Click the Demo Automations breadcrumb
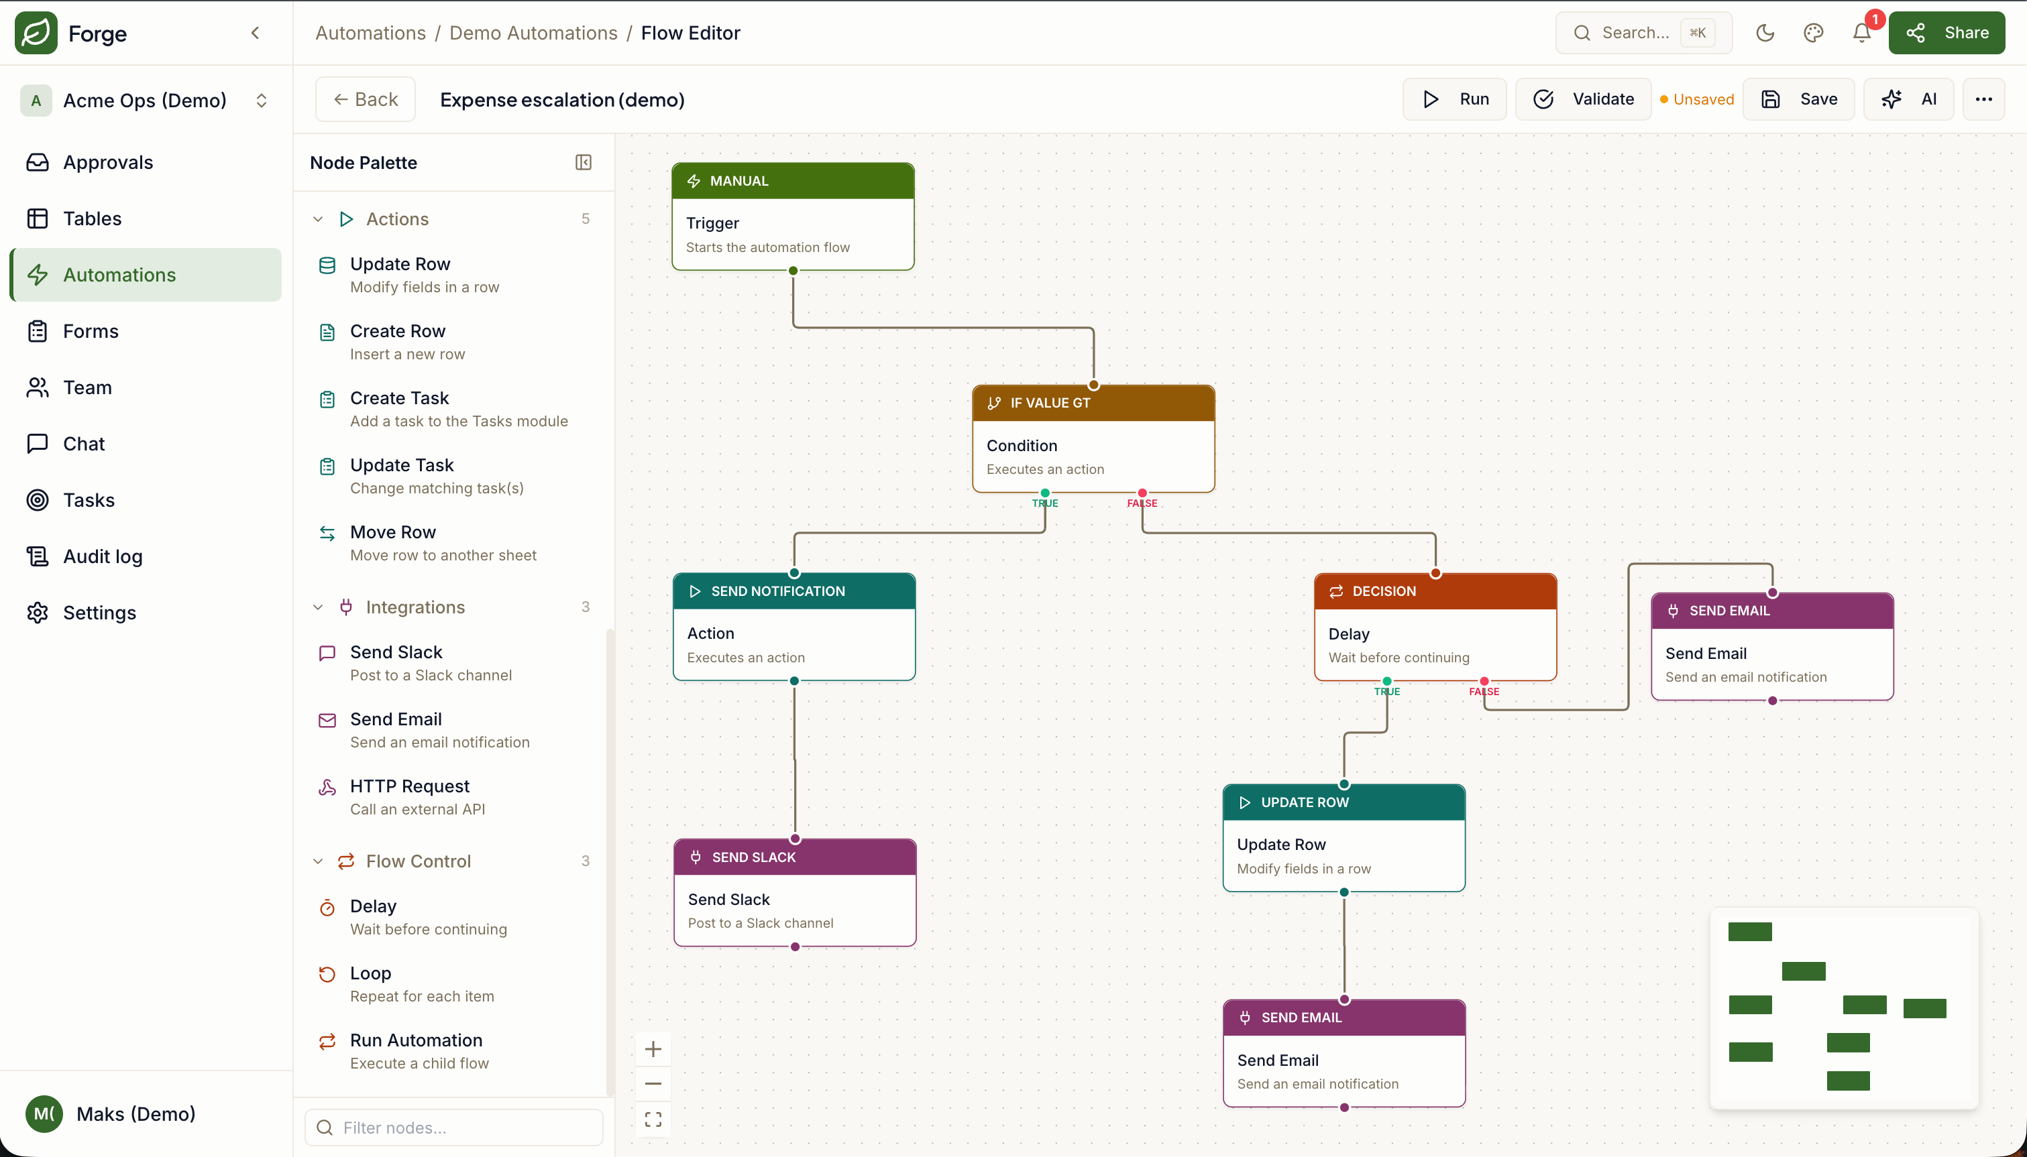Image resolution: width=2027 pixels, height=1157 pixels. (533, 33)
